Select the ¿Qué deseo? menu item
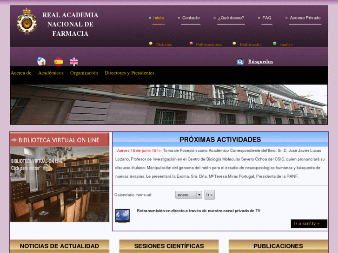 (x=231, y=18)
